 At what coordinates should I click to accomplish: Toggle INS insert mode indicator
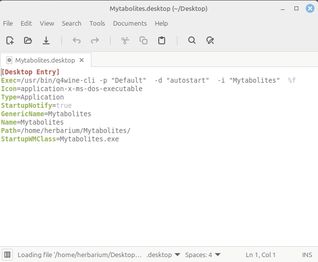[307, 255]
